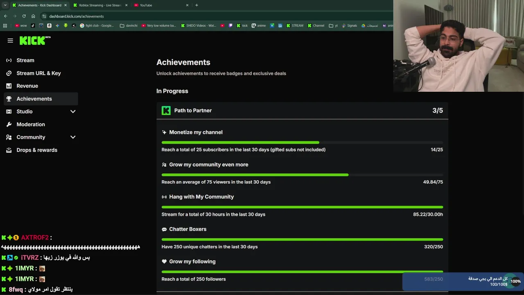524x295 pixels.
Task: Open the wow bookmark
Action: 21,25
